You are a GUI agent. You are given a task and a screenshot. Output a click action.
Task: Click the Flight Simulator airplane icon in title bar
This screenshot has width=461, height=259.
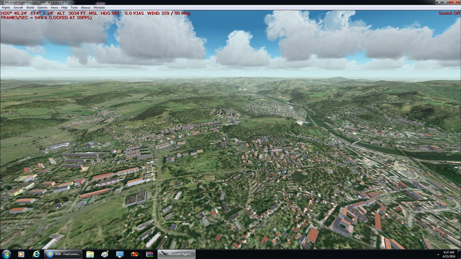click(2, 2)
